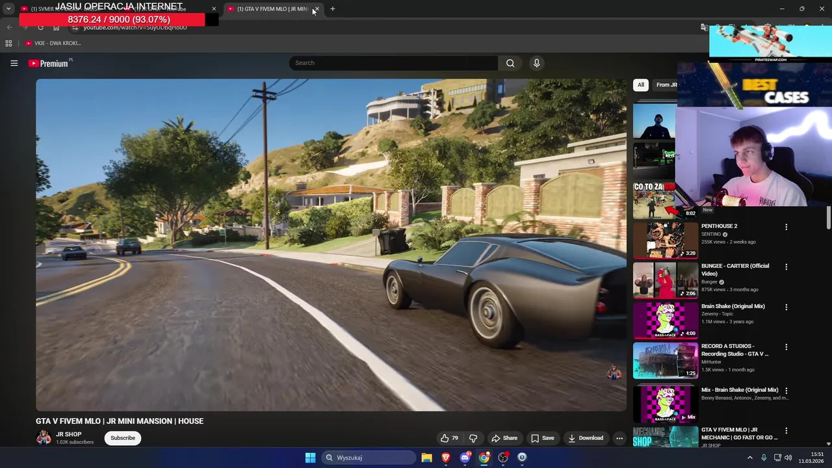Open File Explorer from taskbar
The image size is (832, 468).
pos(426,458)
